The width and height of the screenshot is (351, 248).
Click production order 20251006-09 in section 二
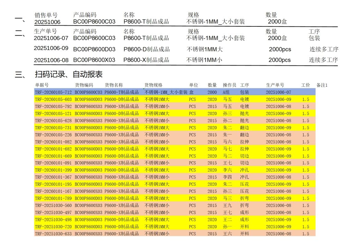(x=51, y=48)
